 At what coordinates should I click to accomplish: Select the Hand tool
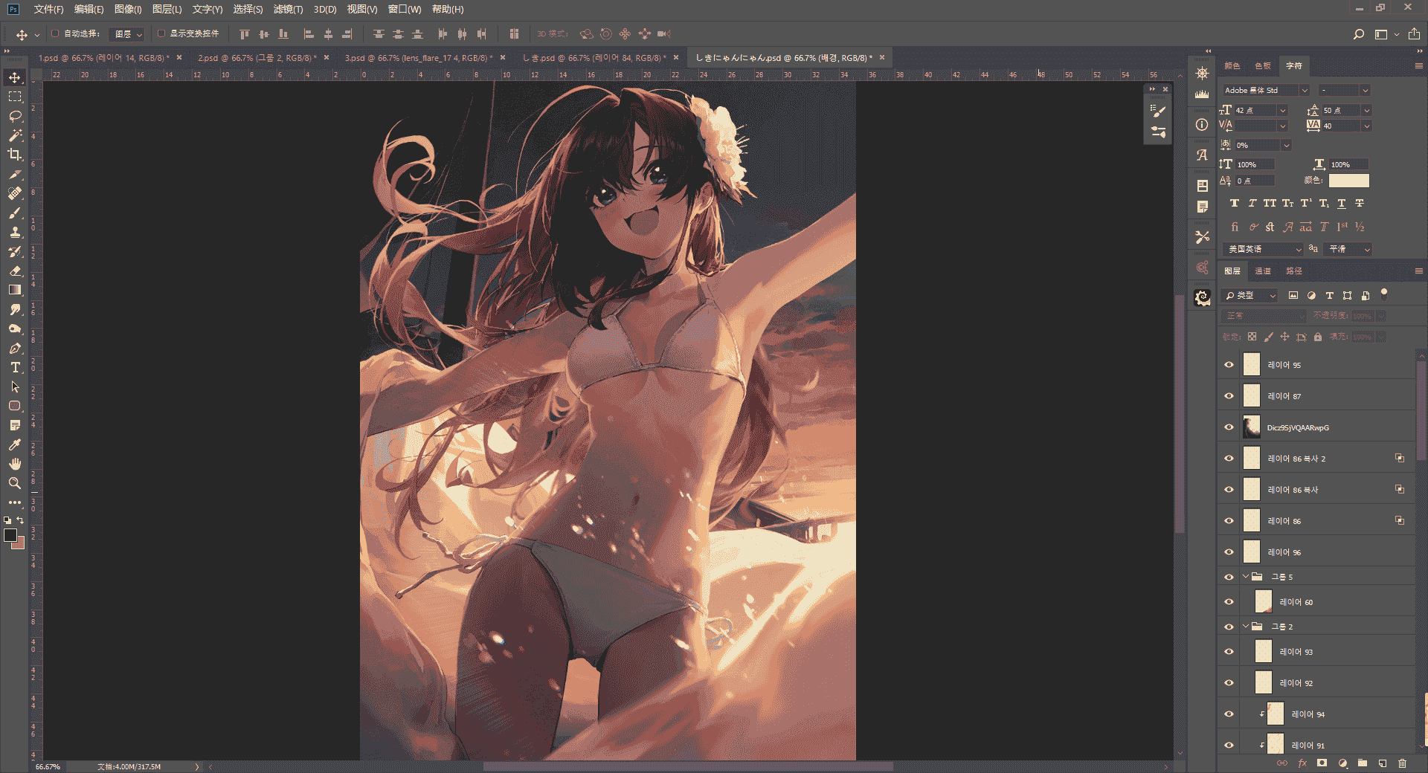point(15,464)
